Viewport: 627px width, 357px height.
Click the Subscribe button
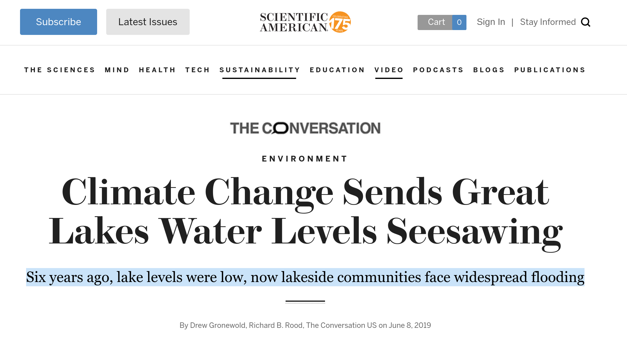tap(59, 22)
